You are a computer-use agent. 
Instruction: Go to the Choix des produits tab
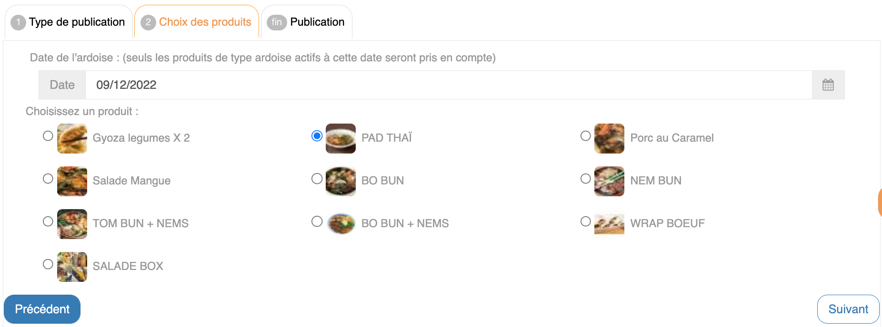[197, 22]
